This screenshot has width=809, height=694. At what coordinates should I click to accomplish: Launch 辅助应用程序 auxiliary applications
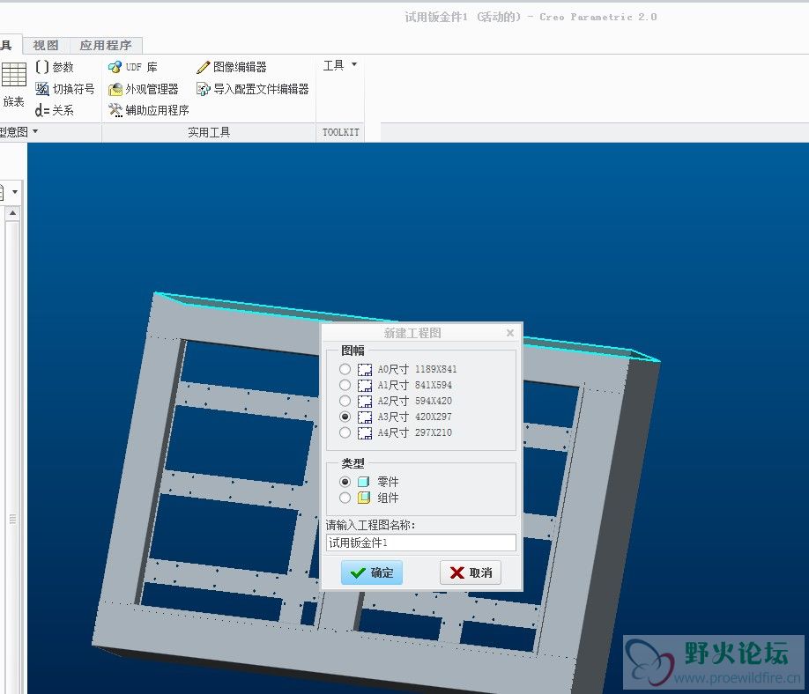[x=149, y=110]
